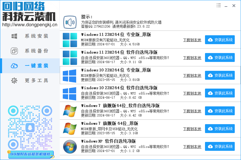
Task: Install Windows 10 22H2 专业版_原版 system
Action: click(220, 75)
